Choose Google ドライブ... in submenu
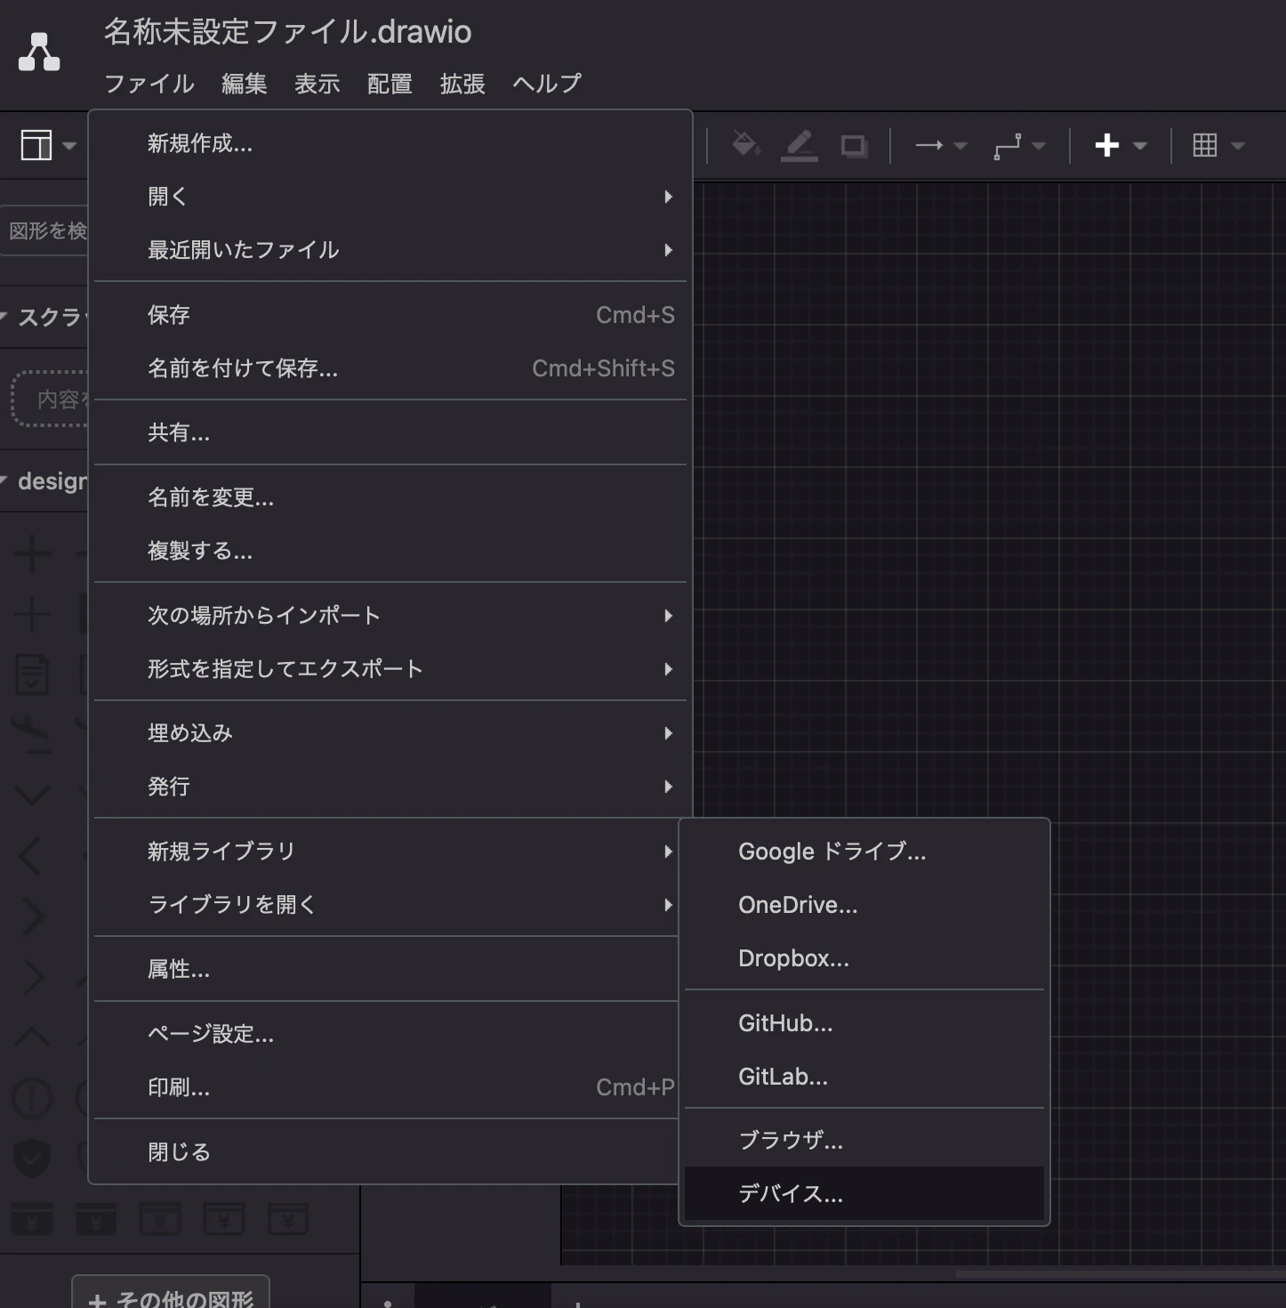This screenshot has width=1286, height=1308. tap(864, 852)
